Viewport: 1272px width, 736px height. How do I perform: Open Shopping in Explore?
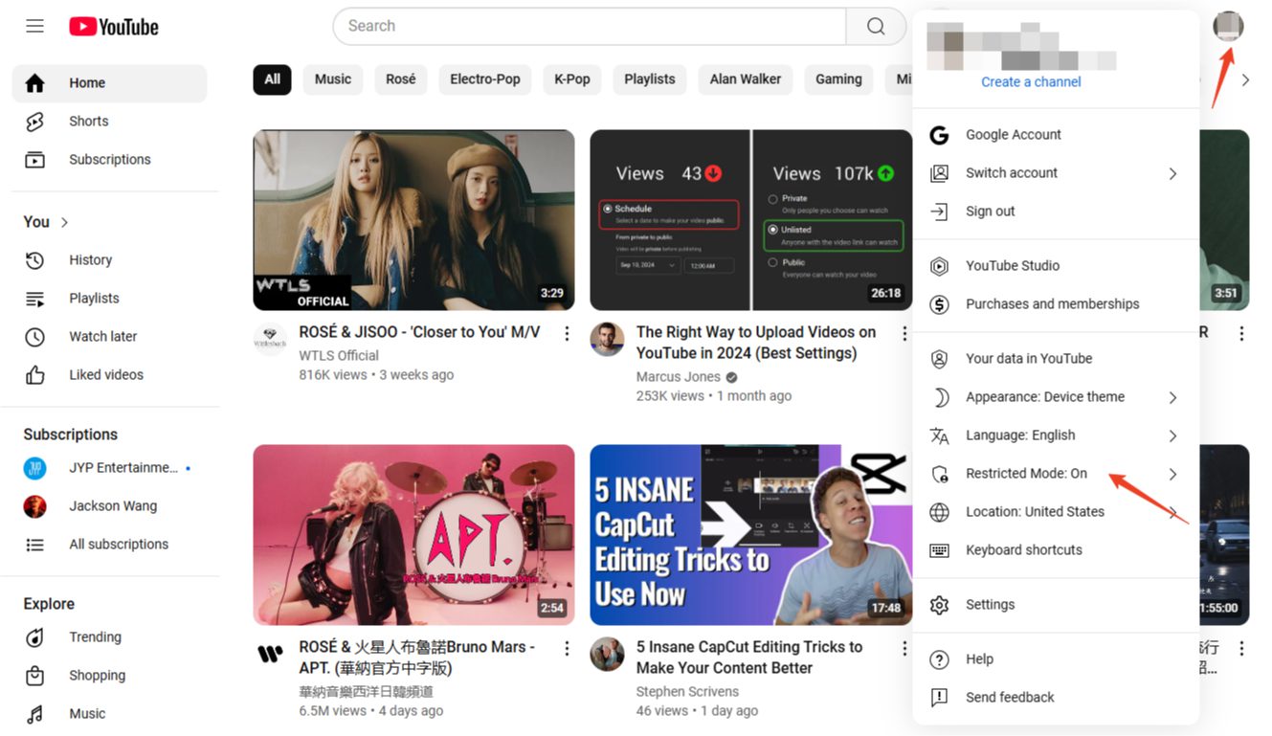(x=109, y=676)
